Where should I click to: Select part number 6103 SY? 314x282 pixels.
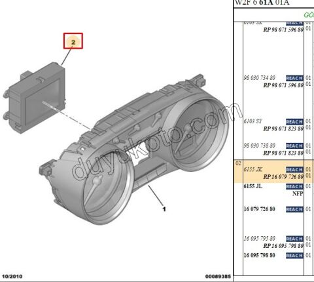[253, 121]
